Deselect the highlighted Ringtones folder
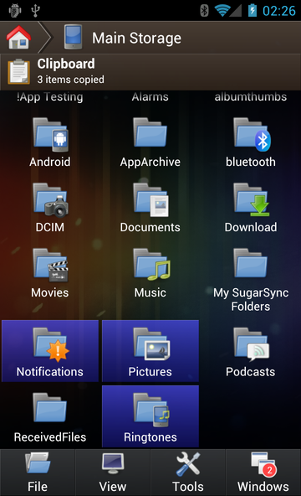 150,416
